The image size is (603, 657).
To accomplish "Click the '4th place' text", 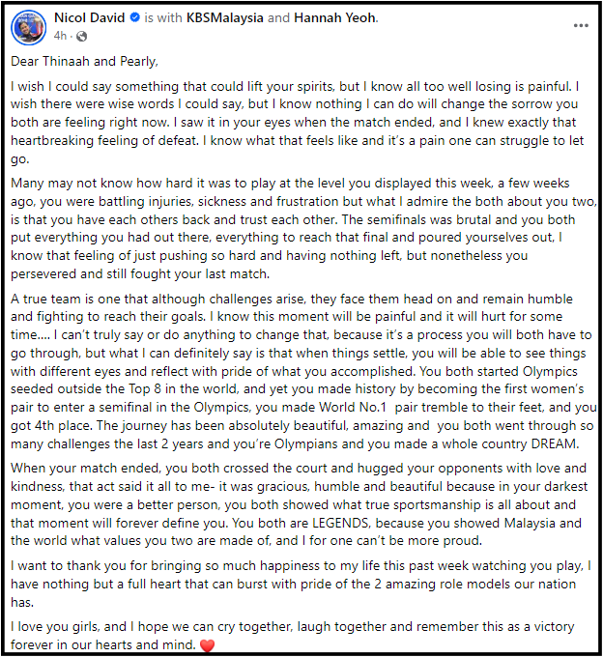I will click(x=64, y=426).
